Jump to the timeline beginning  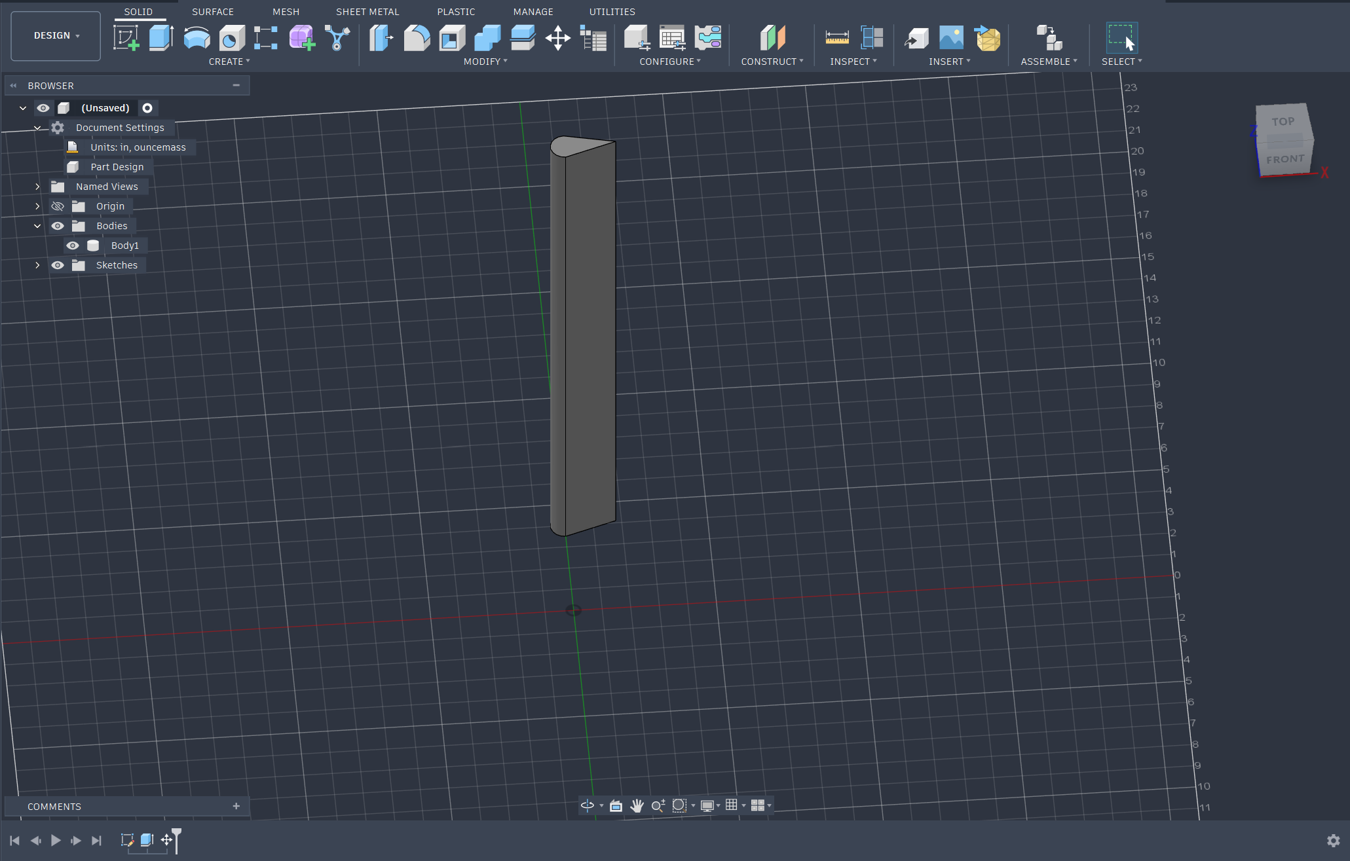click(14, 840)
